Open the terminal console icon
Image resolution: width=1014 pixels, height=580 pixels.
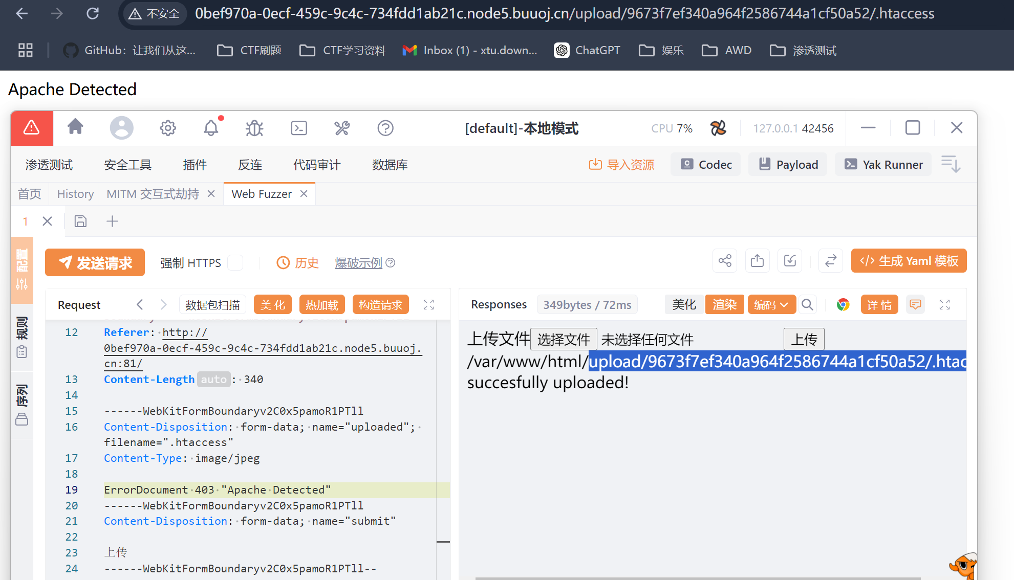(298, 128)
